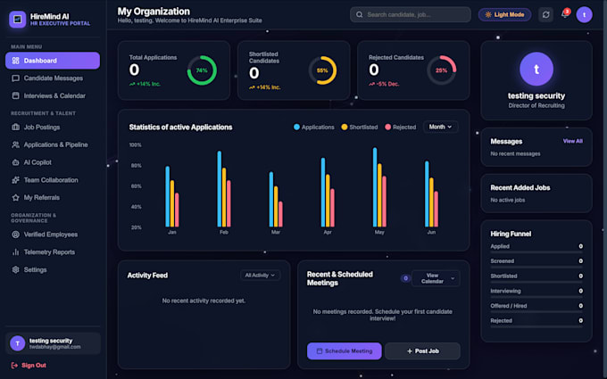Click the pink Jun Rejected bar
The image size is (607, 379).
click(x=437, y=210)
